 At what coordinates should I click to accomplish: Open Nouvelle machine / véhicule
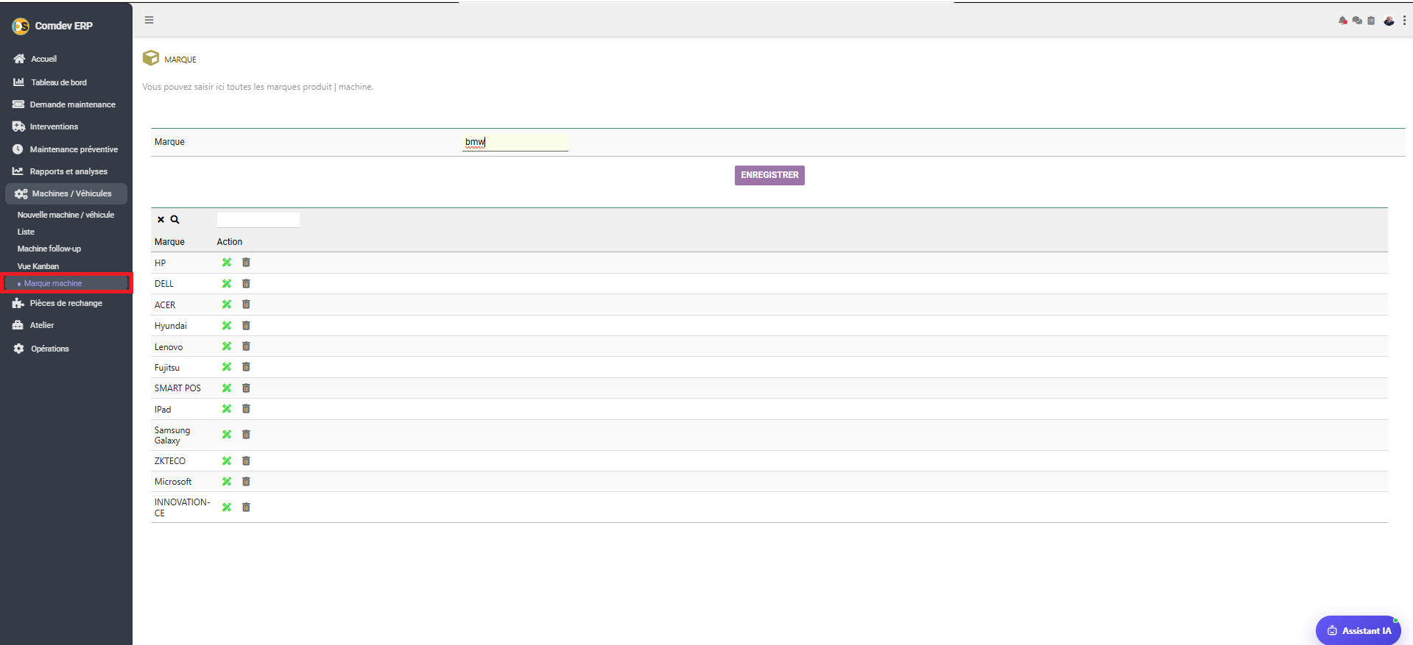(x=66, y=215)
